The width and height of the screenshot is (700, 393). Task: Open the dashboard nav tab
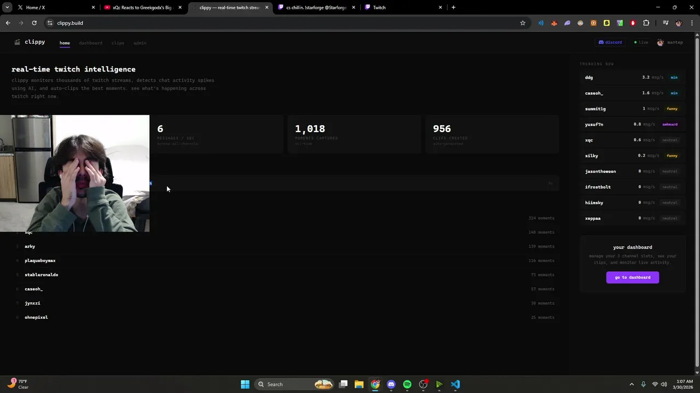90,43
